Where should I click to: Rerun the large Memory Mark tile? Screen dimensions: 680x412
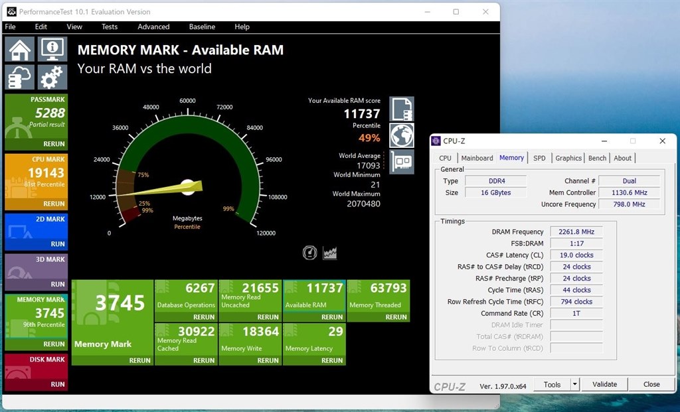139,360
